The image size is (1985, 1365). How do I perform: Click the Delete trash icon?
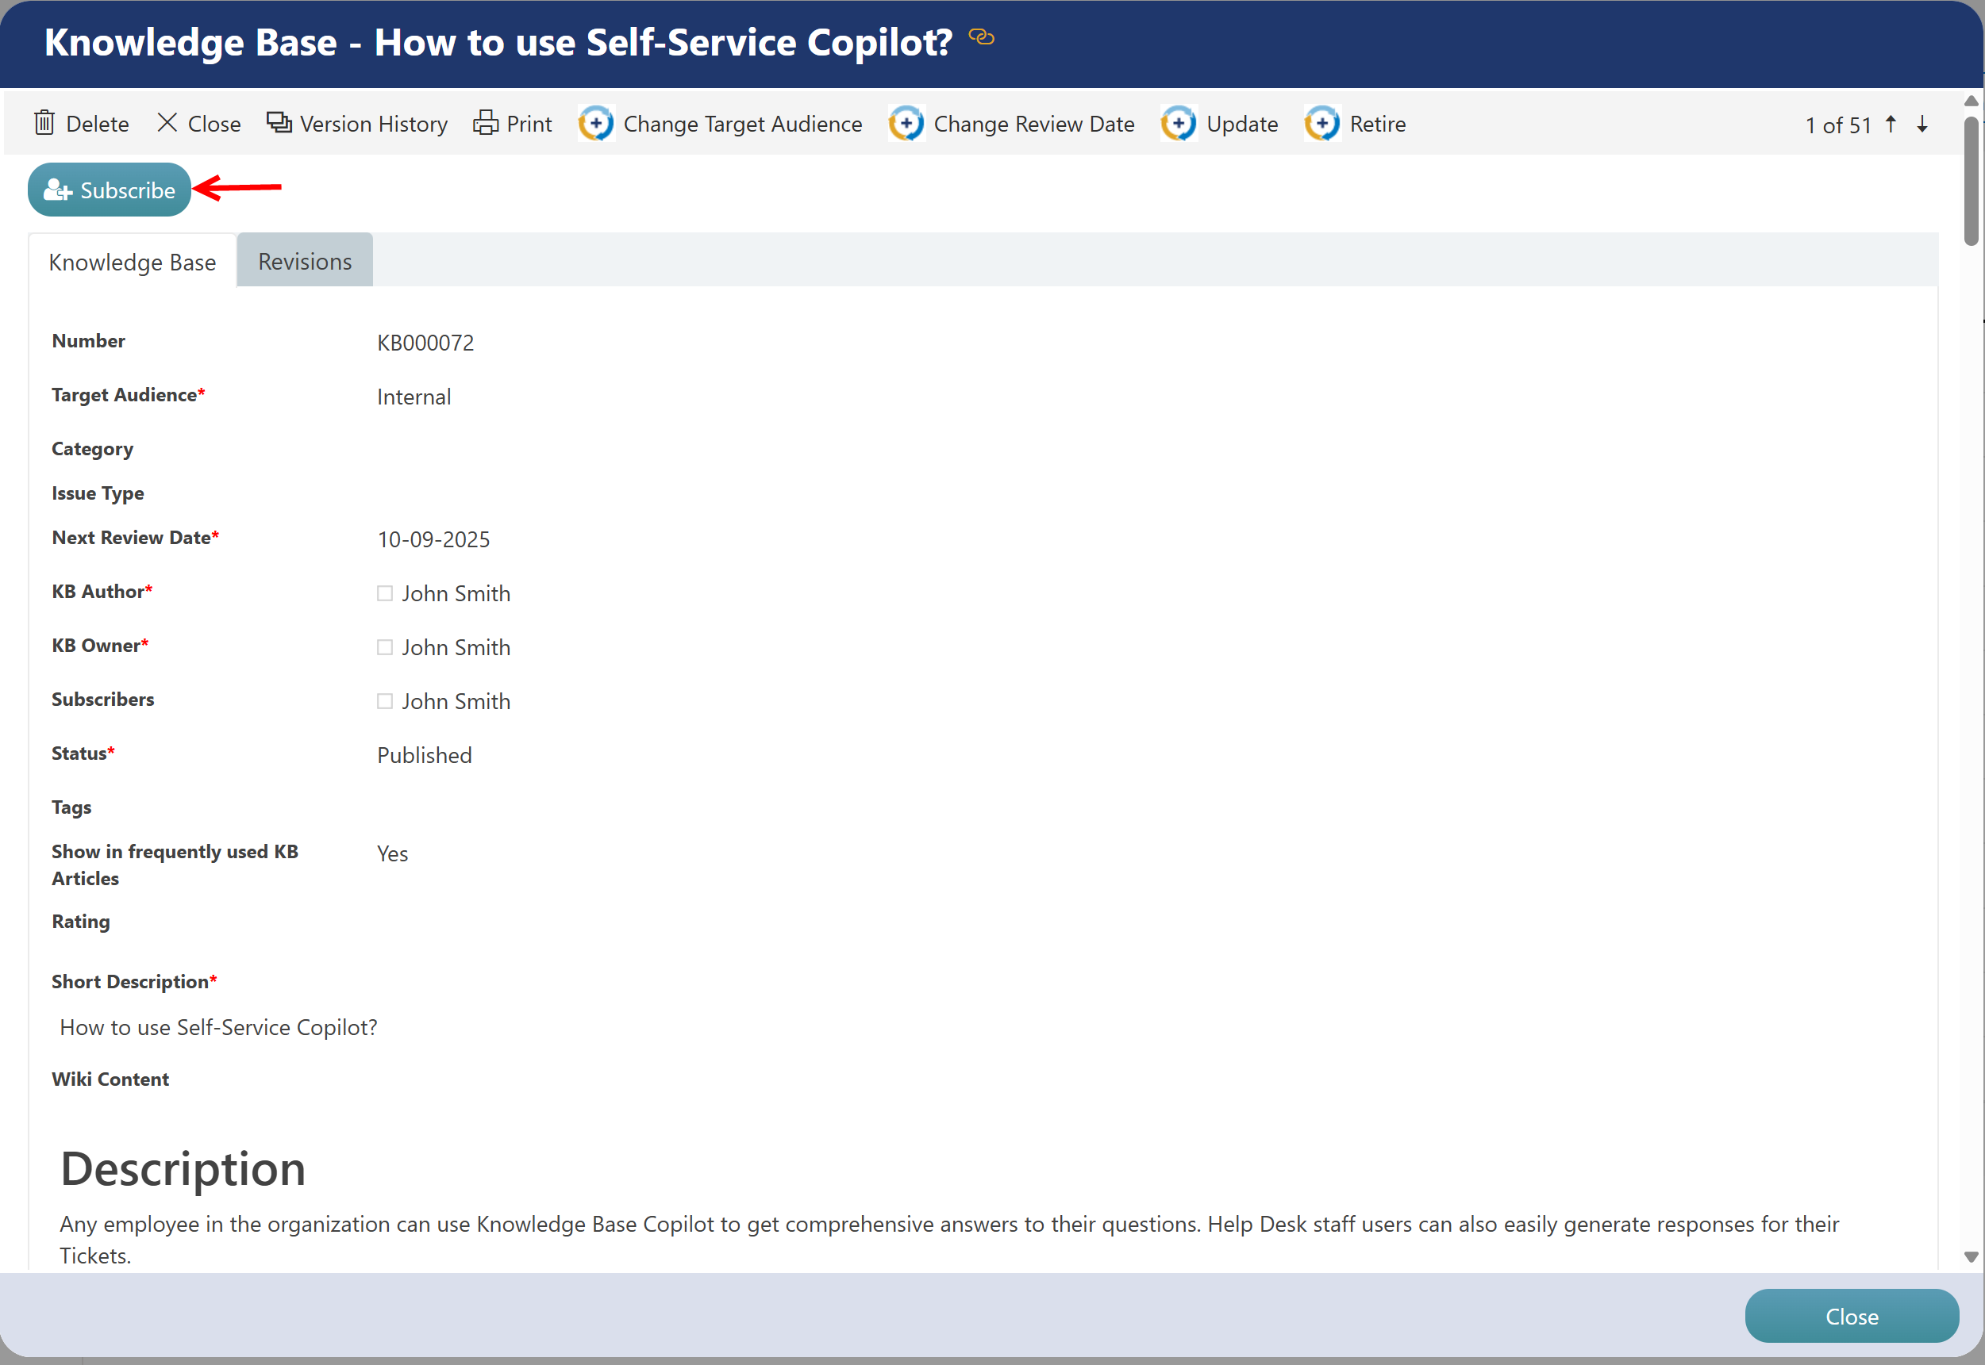[44, 123]
